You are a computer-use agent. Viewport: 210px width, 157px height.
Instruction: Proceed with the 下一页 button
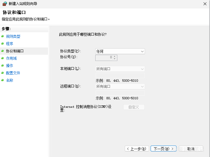pos(163,149)
